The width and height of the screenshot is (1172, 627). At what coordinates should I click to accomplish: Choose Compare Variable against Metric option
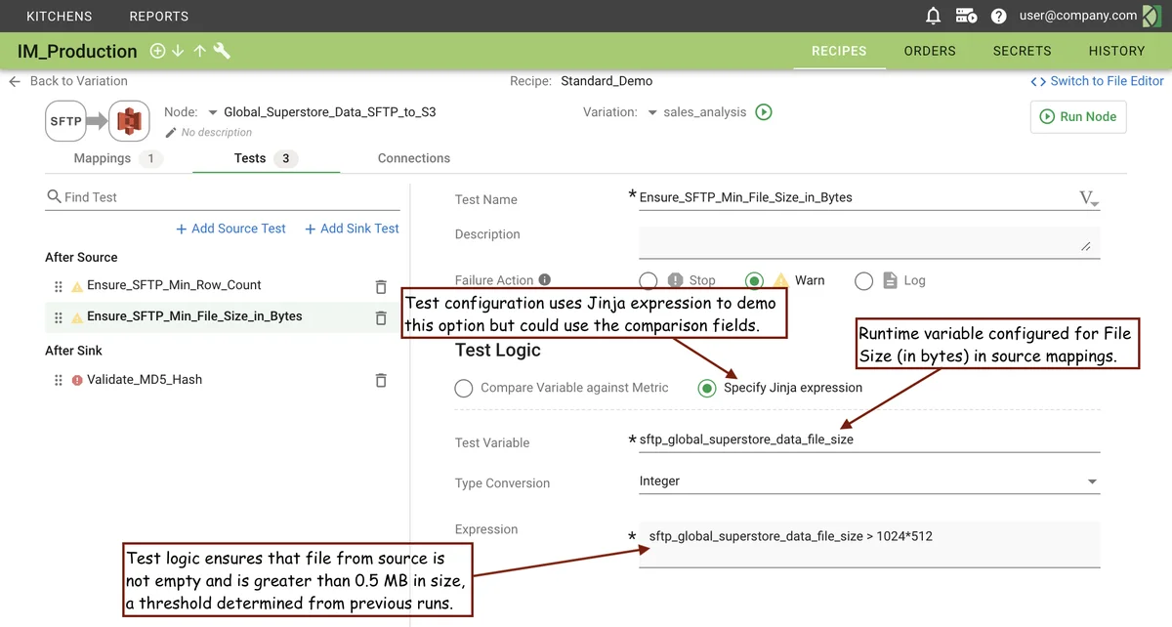(464, 389)
